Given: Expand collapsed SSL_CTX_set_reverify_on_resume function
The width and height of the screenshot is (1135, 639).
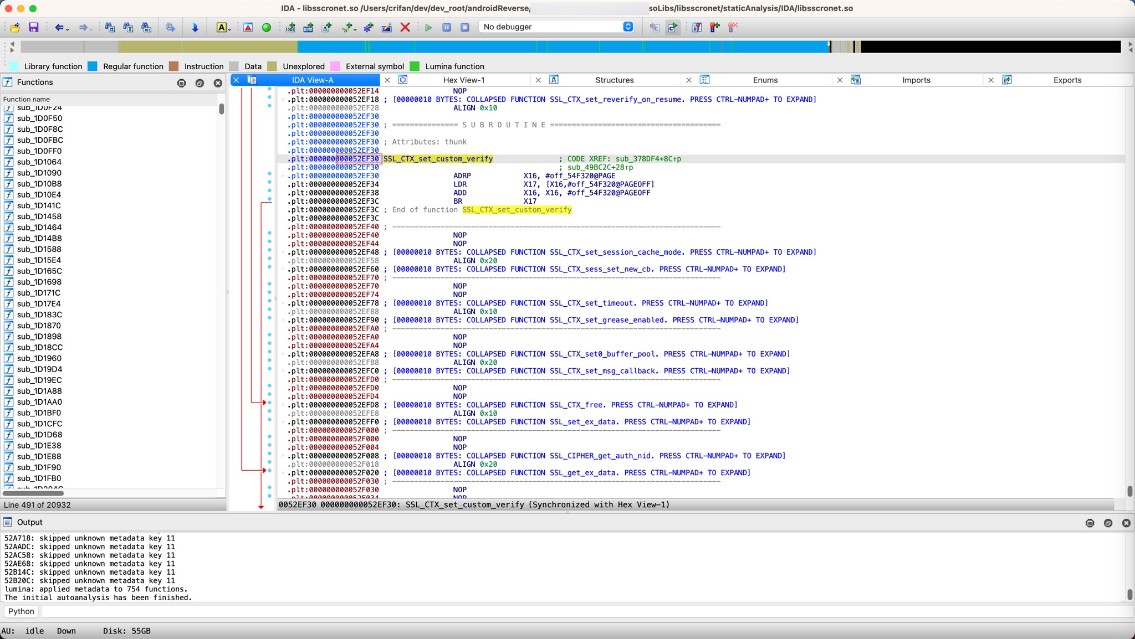Looking at the screenshot, I should pos(283,100).
